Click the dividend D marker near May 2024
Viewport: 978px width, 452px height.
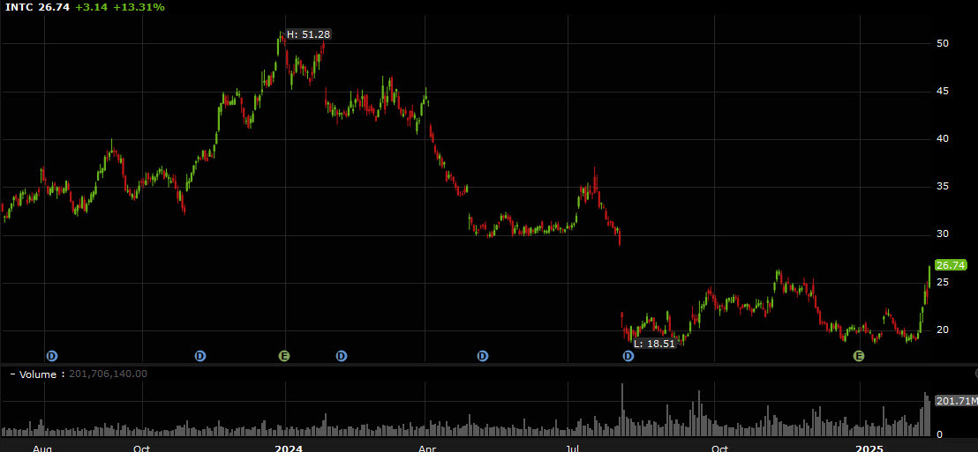[483, 356]
